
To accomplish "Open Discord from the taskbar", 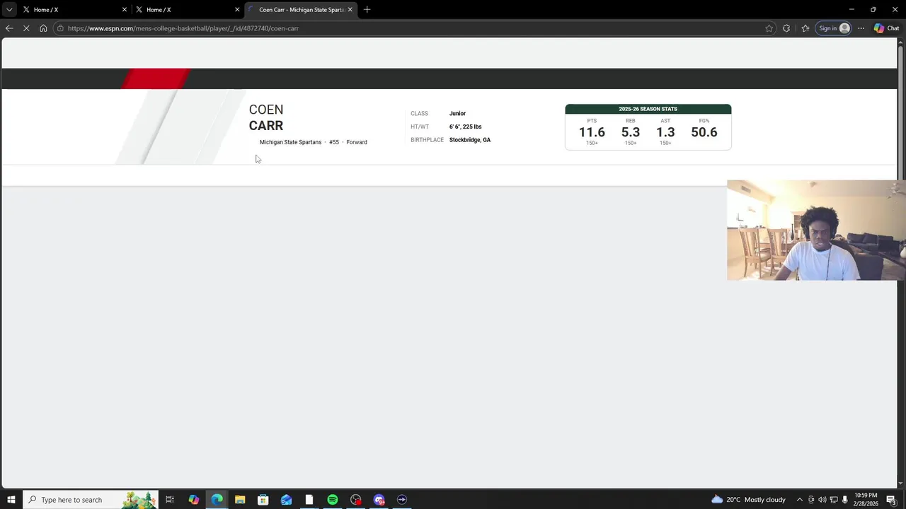I will pyautogui.click(x=379, y=500).
